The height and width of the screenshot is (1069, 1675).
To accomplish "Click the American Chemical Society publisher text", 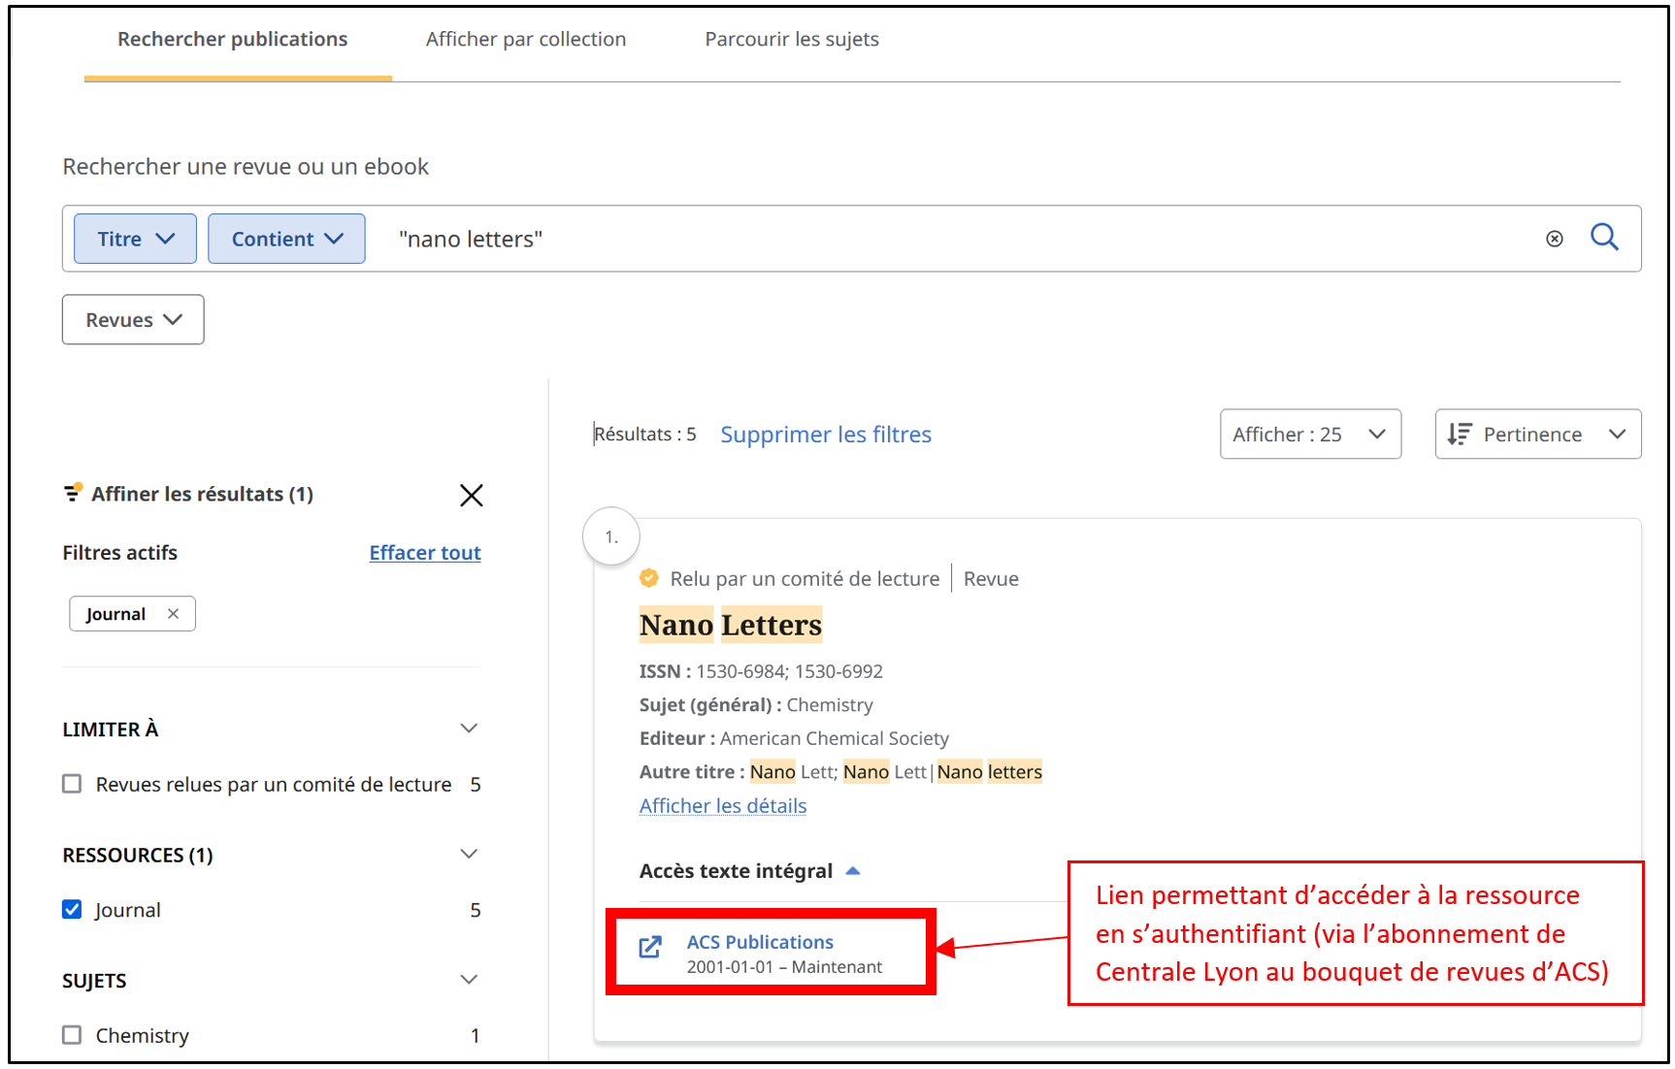I will click(835, 738).
